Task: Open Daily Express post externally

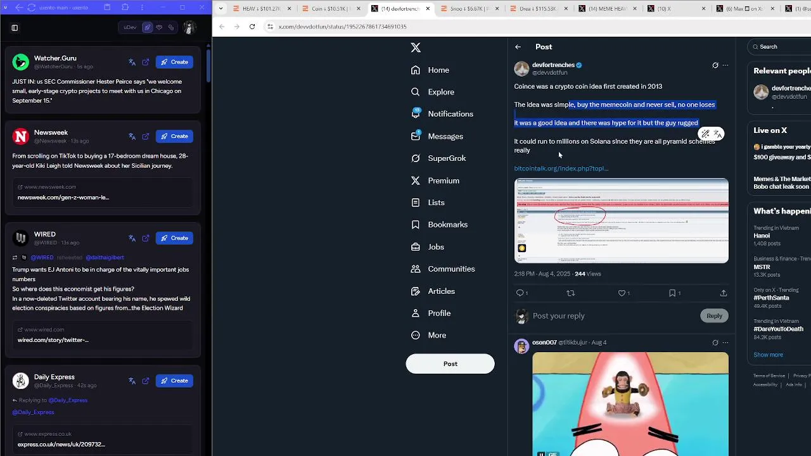Action: click(146, 381)
